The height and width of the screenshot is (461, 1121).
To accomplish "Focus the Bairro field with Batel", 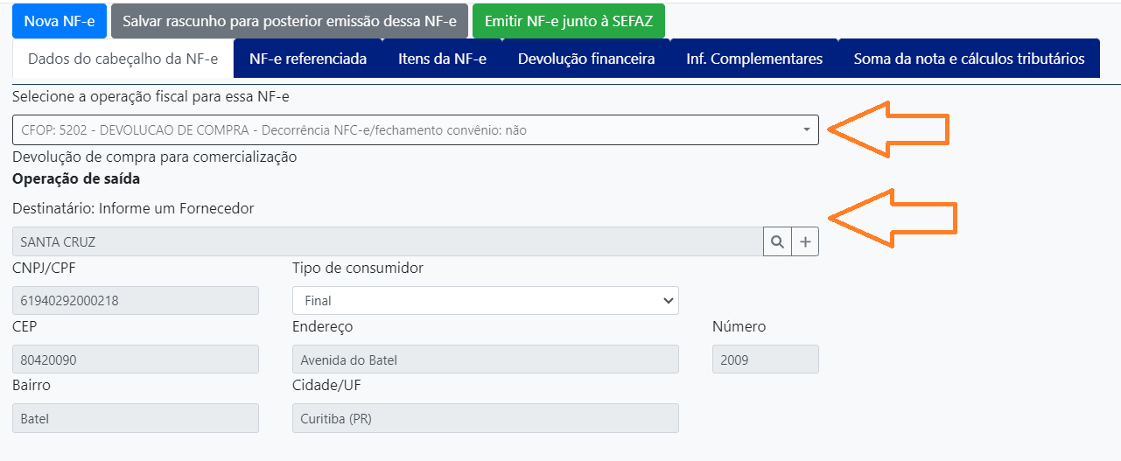I will tap(136, 418).
